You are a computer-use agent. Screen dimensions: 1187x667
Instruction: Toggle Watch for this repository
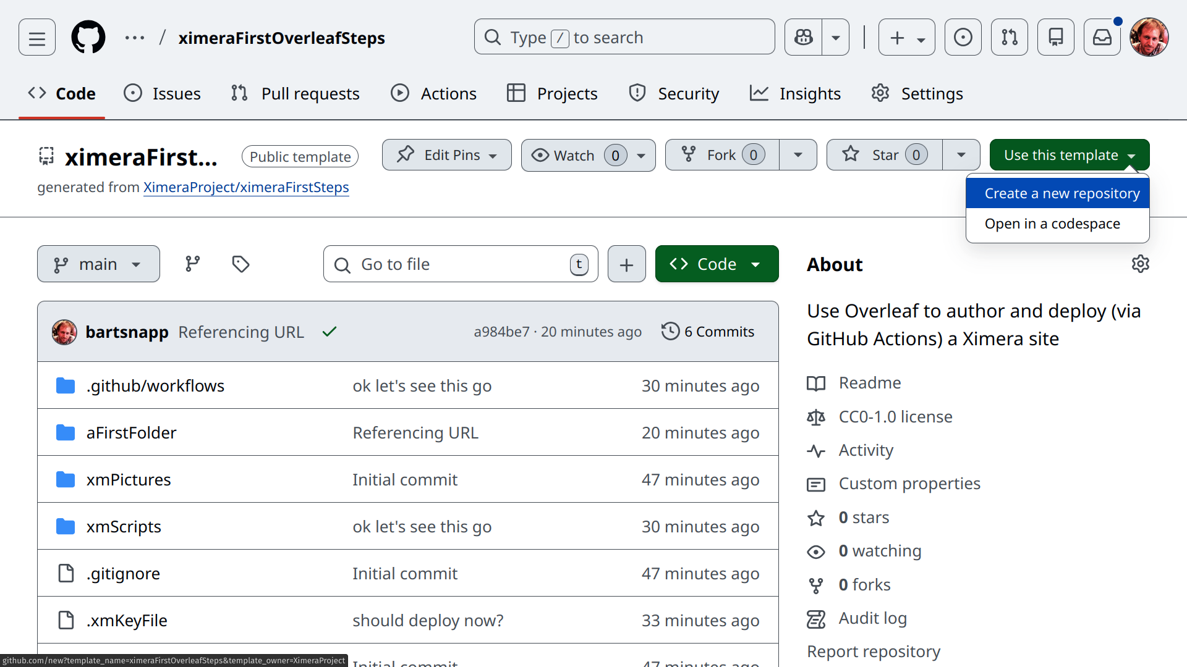pyautogui.click(x=573, y=156)
